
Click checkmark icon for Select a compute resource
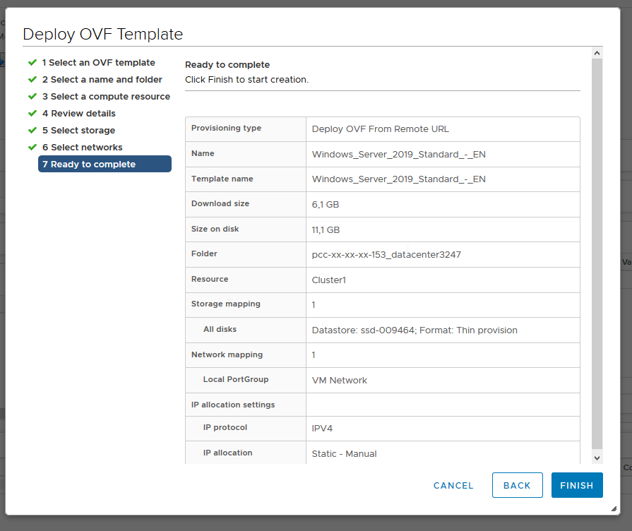(32, 97)
